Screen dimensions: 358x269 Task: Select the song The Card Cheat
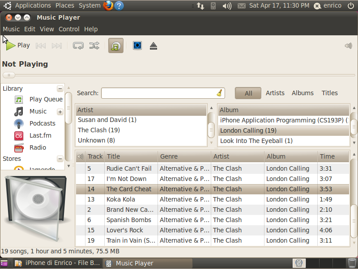(213, 189)
